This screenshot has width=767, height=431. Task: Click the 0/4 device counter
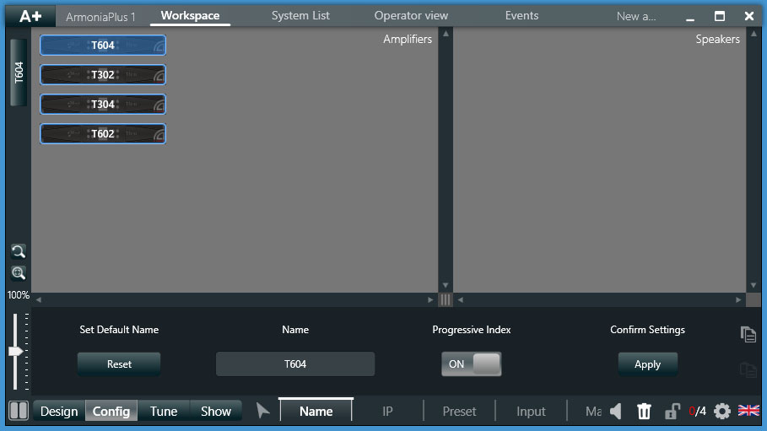[697, 411]
